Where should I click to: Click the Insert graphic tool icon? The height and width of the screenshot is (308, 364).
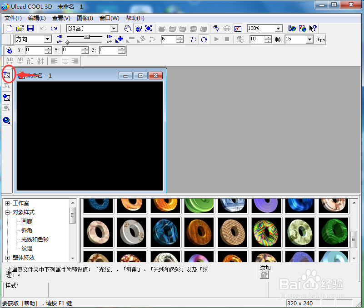[x=6, y=98]
